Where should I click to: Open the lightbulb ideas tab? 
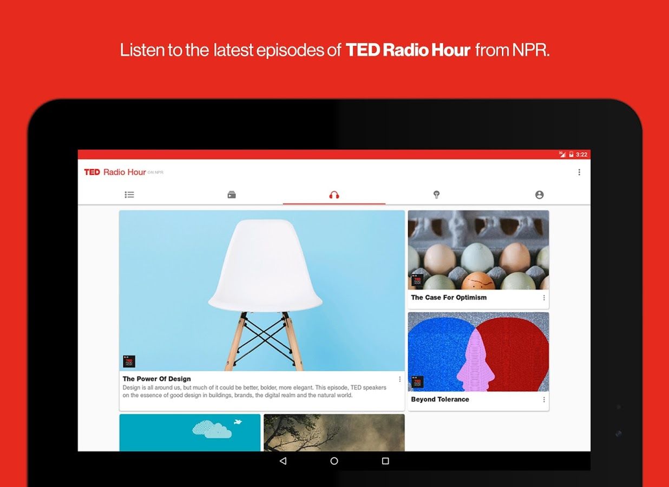pos(436,194)
